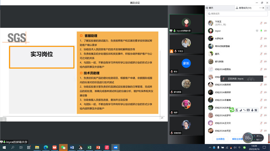Click the 全体静音 mute all button
This screenshot has width=270, height=151.
point(220,139)
